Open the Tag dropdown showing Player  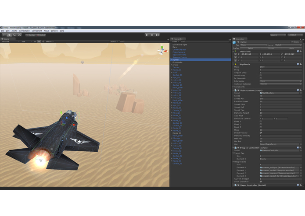[x=254, y=45]
